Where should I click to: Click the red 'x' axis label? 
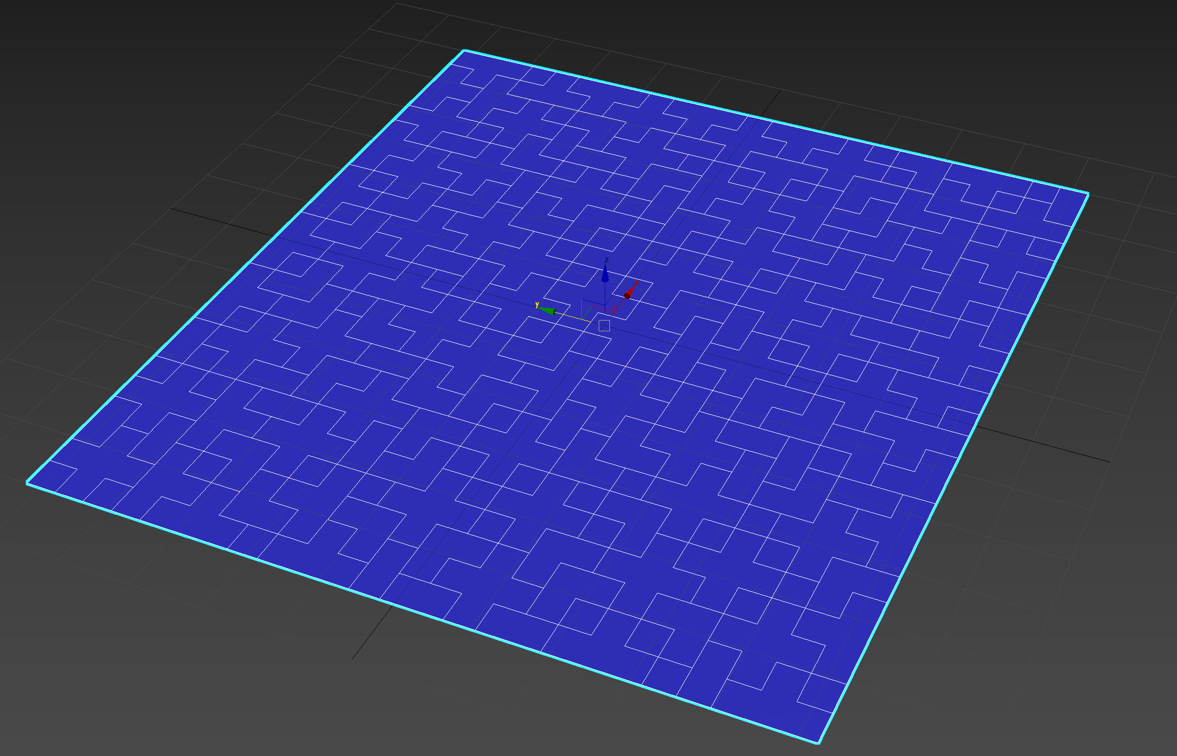click(x=636, y=282)
